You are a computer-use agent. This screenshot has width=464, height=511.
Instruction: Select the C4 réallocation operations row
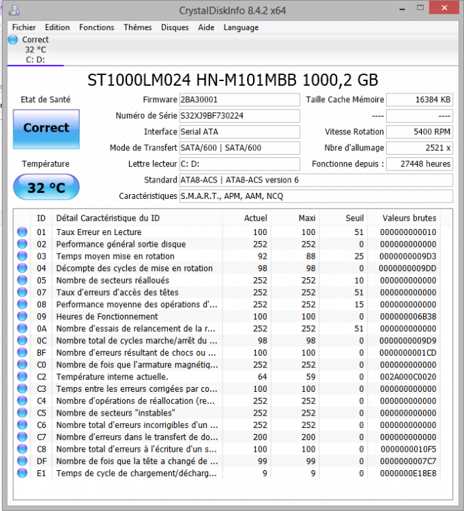(136, 401)
